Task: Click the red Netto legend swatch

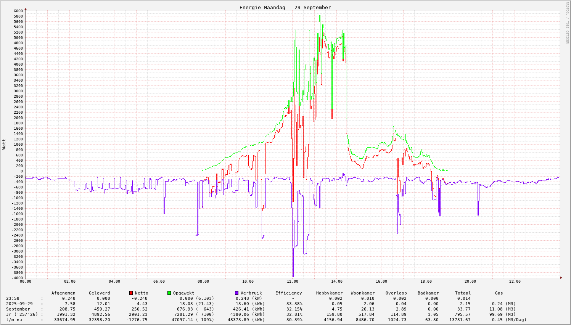Action: point(131,293)
